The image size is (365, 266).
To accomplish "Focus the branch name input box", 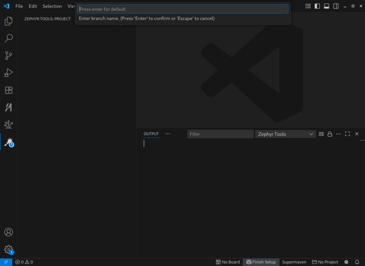I will tap(182, 9).
